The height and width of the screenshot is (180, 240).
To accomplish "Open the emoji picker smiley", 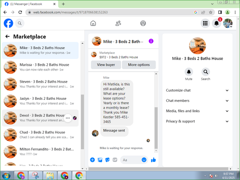I will point(144,160).
